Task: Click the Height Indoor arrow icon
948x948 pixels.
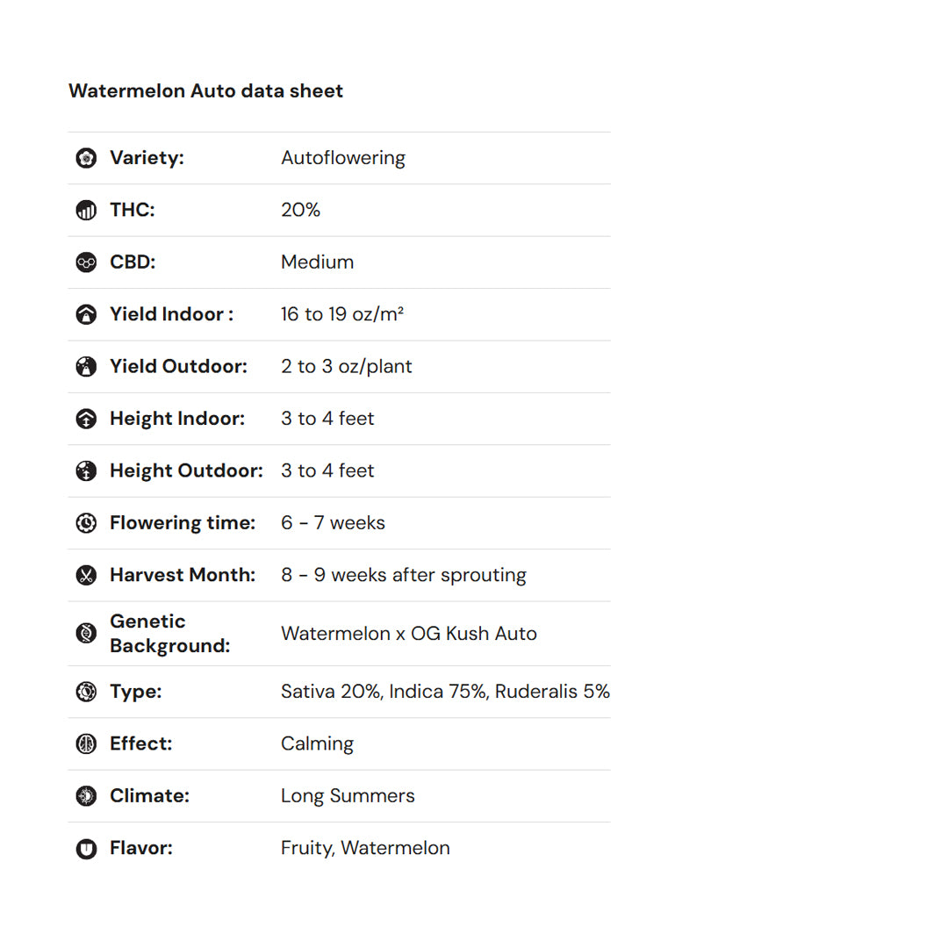Action: pos(86,420)
